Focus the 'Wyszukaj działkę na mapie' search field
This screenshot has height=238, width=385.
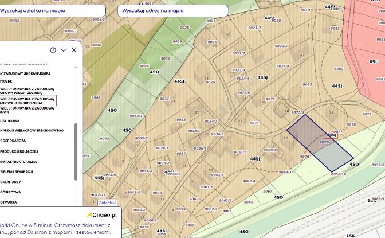[52, 11]
